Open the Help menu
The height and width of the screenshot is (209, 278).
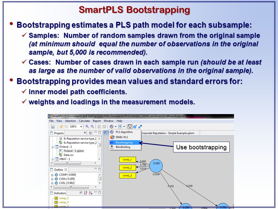pyautogui.click(x=119, y=121)
